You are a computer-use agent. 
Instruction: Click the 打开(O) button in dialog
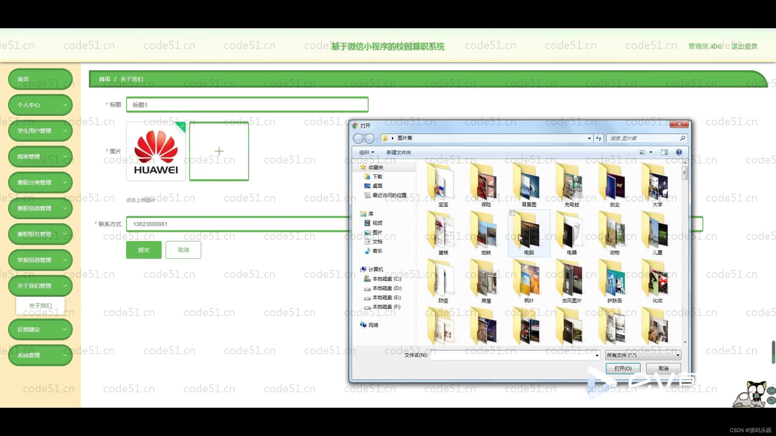(623, 368)
